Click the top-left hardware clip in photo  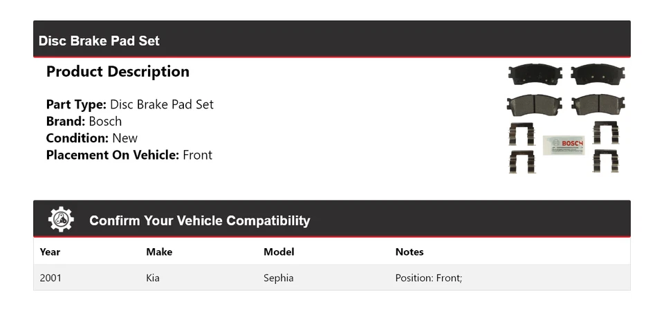(x=522, y=133)
